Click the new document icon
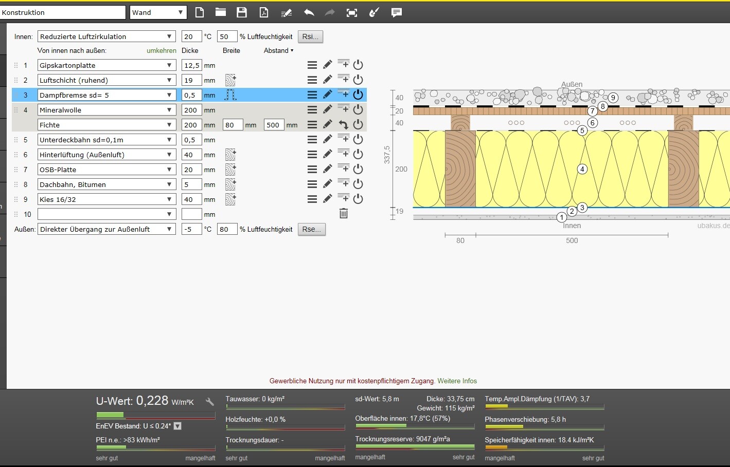The height and width of the screenshot is (467, 730). 200,13
